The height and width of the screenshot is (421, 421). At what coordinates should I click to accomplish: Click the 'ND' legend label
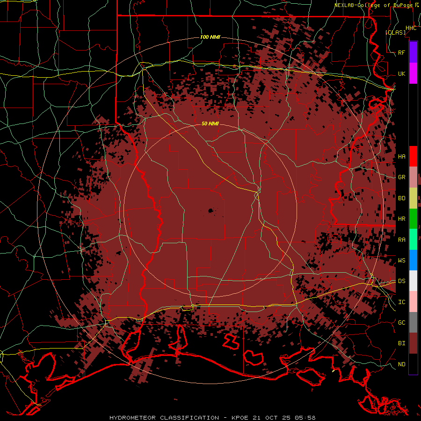coord(402,364)
